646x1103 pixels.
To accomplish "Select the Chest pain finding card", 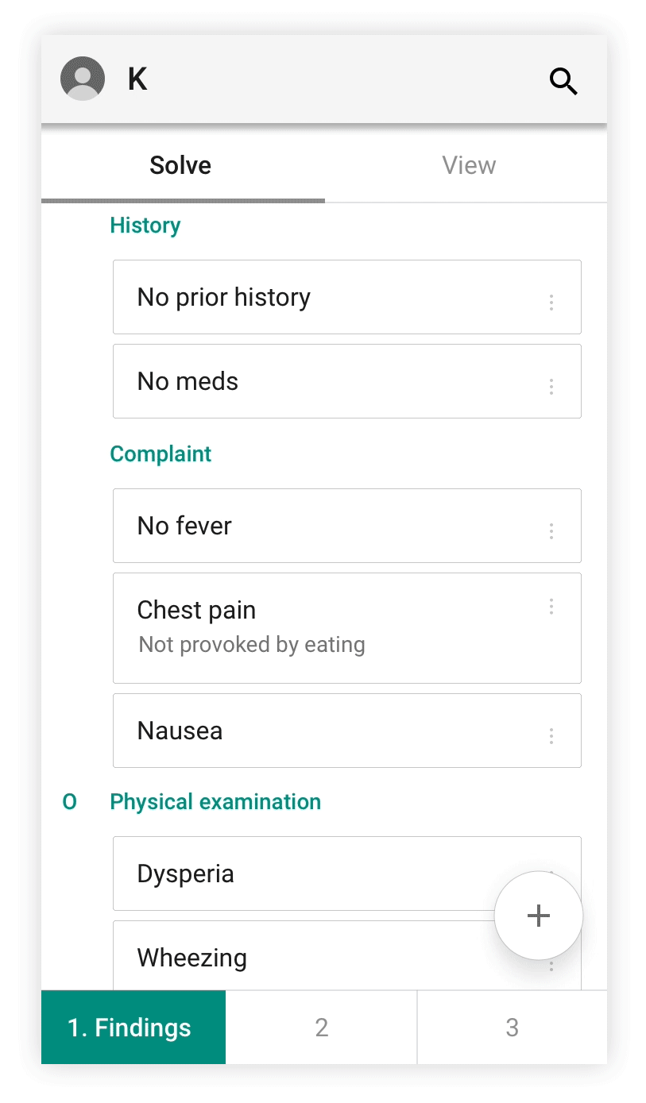I will tap(347, 628).
